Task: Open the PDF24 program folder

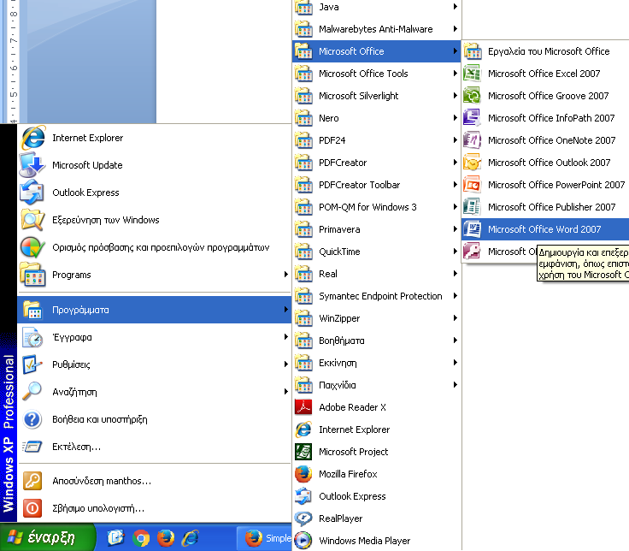Action: [x=377, y=140]
